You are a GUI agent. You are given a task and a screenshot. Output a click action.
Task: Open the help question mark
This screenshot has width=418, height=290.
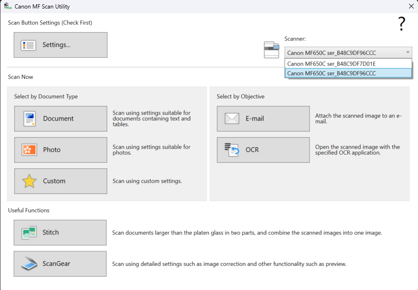(x=401, y=24)
